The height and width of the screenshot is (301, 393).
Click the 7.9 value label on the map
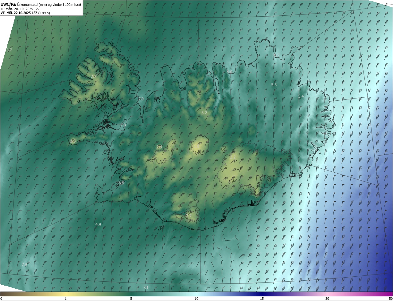point(25,265)
